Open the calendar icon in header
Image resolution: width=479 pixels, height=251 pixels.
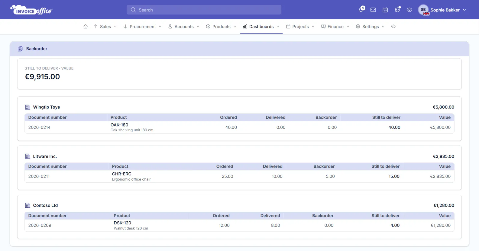point(385,10)
